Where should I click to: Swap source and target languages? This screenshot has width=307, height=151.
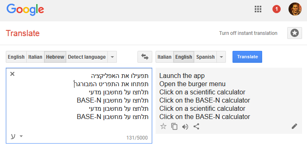click(x=145, y=57)
